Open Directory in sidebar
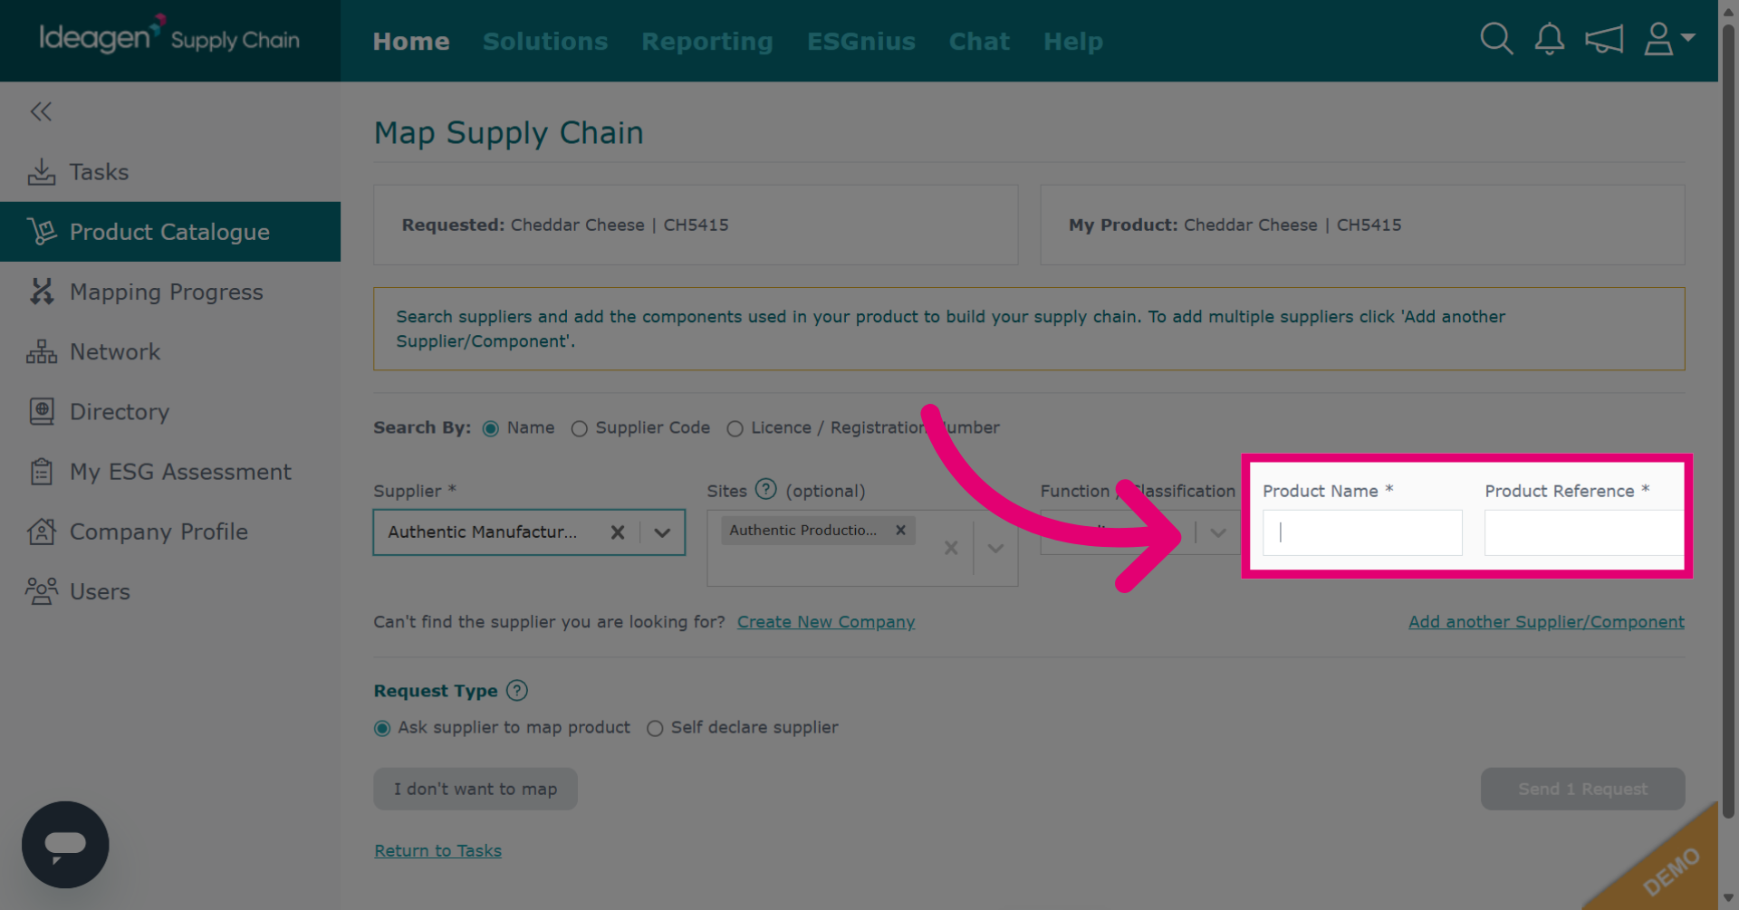This screenshot has width=1739, height=910. tap(170, 411)
